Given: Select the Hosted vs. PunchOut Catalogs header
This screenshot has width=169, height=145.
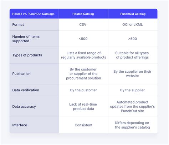Looking at the screenshot, I should [33, 14].
